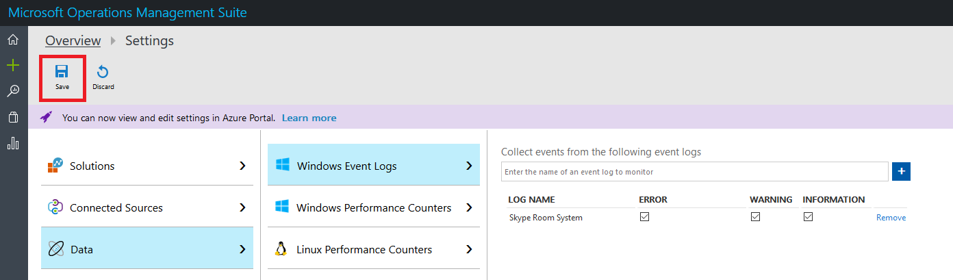
Task: Click the Discard undo arrow icon
Action: [x=103, y=72]
